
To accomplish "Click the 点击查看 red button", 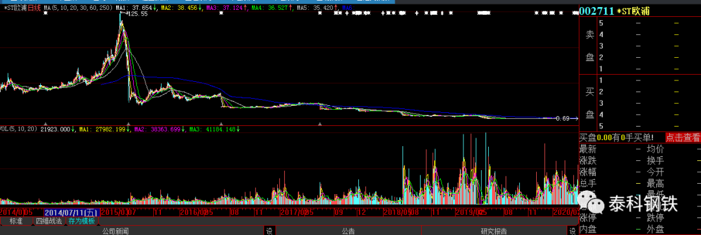I will 683,138.
